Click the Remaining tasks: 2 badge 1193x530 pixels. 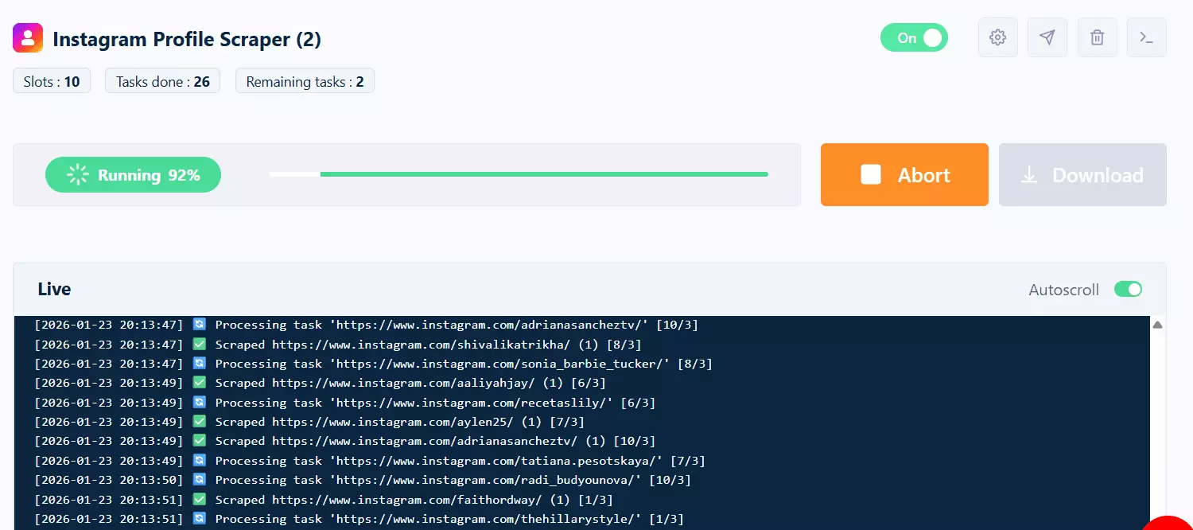pos(305,81)
